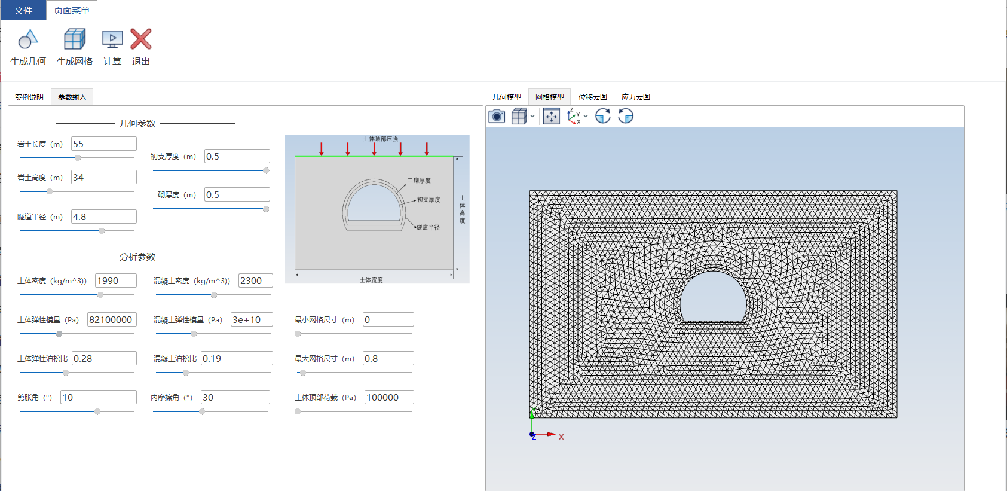Click the 土体顶部荷载 slider handle
This screenshot has width=1007, height=491.
coord(298,411)
